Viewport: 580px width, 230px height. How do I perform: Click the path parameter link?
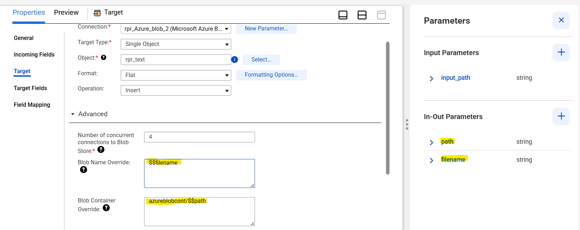click(x=447, y=142)
